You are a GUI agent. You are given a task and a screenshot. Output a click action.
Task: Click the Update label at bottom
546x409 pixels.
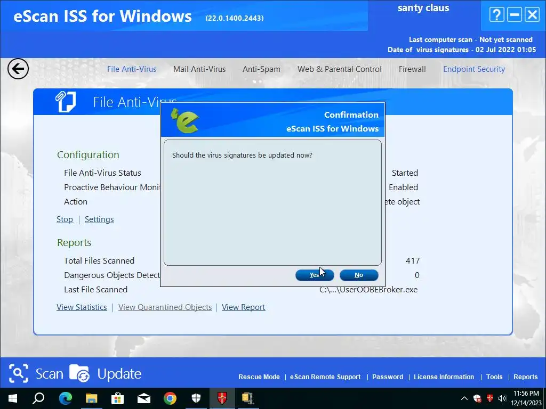coord(119,374)
